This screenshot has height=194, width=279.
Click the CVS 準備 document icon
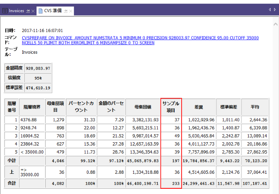(x=40, y=11)
